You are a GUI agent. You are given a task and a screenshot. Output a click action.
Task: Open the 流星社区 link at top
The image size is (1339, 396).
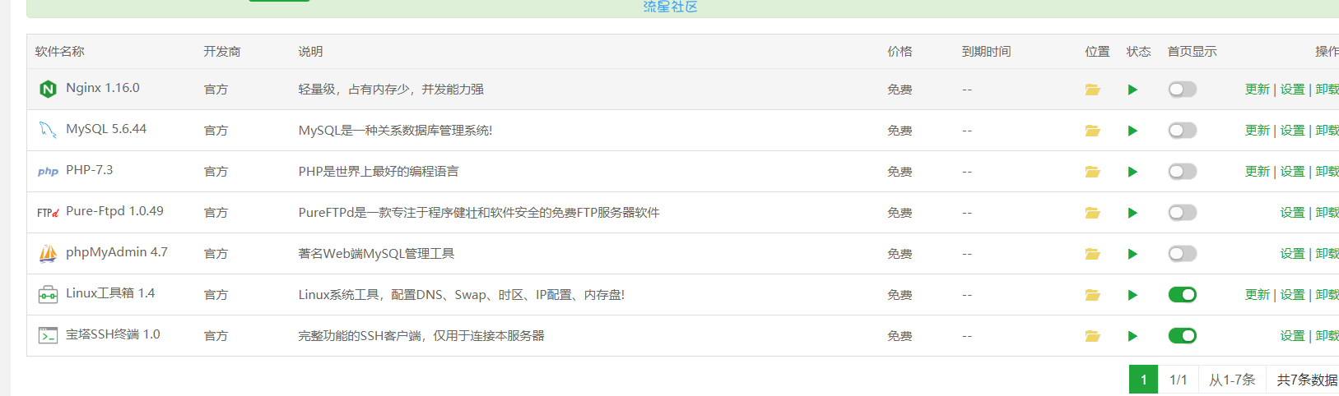(670, 7)
